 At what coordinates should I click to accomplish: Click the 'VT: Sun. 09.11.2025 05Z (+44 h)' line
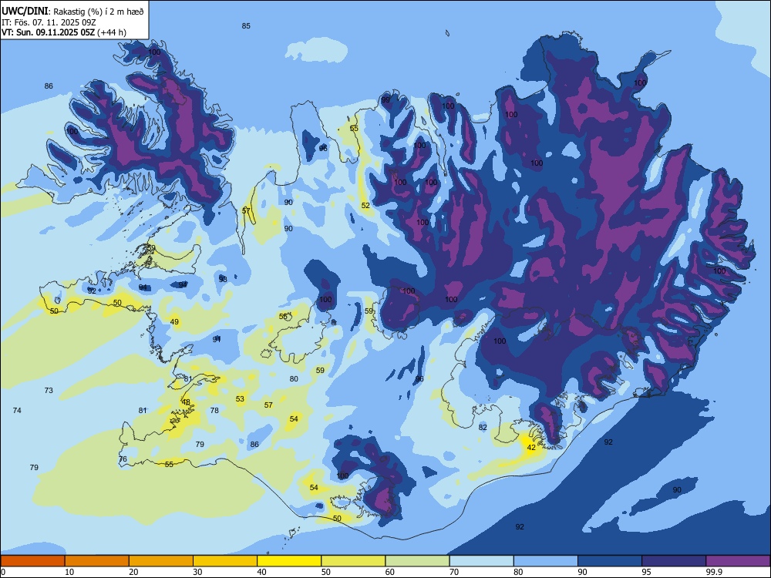[64, 32]
